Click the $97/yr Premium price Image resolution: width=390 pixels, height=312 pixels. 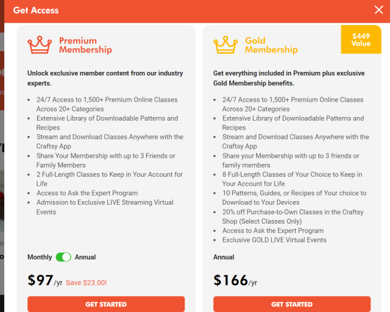[45, 281]
